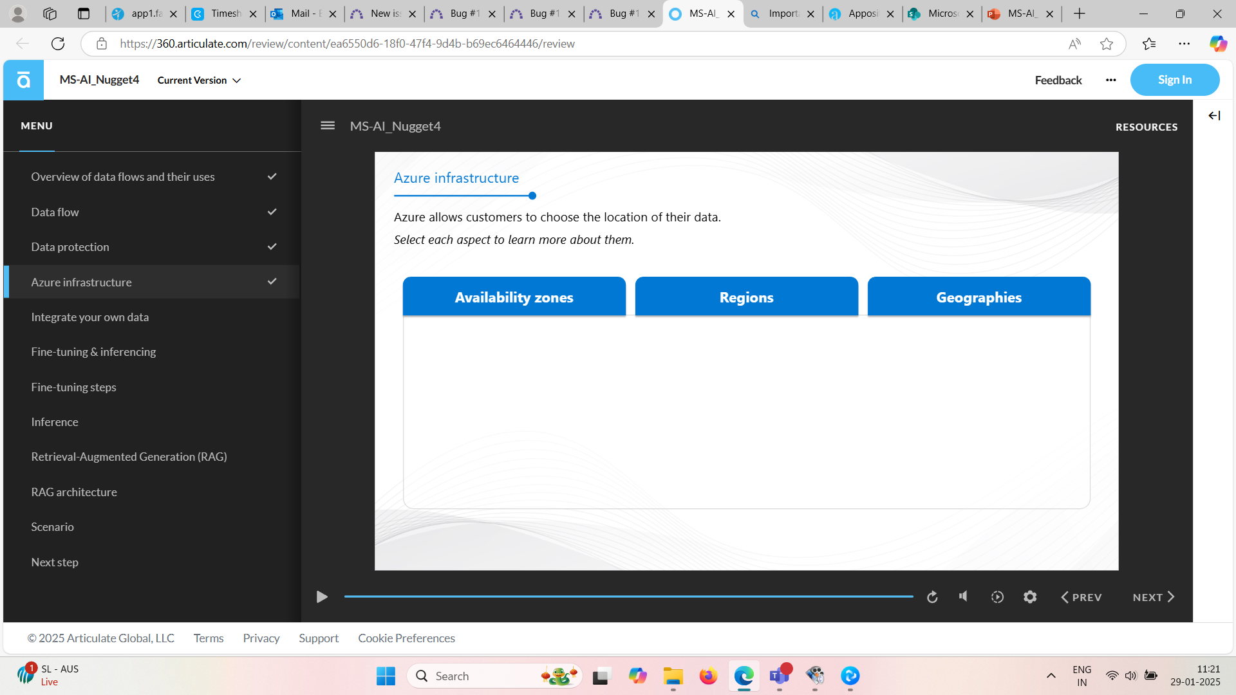Expand the Current Version dropdown
This screenshot has height=695, width=1236.
tap(199, 80)
